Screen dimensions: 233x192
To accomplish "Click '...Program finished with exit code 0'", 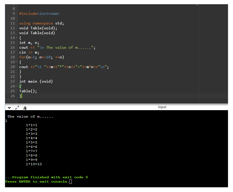I will point(46,177).
